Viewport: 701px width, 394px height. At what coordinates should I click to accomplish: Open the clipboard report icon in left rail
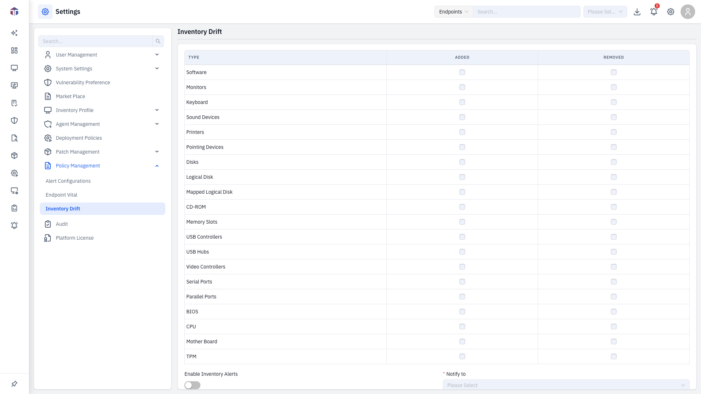(x=14, y=208)
